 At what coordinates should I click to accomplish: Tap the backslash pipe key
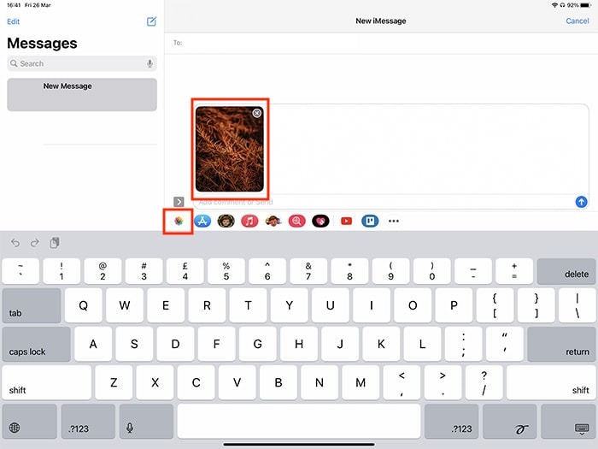click(x=577, y=305)
